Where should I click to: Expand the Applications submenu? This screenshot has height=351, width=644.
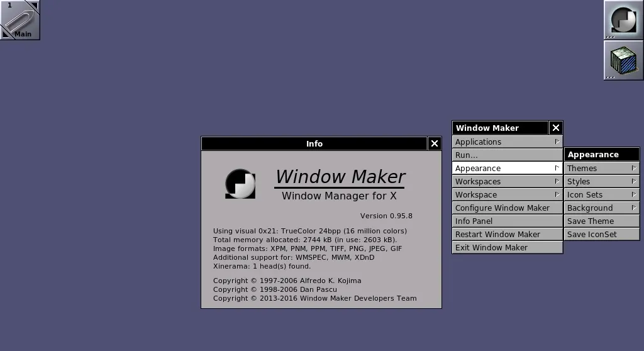pos(507,142)
